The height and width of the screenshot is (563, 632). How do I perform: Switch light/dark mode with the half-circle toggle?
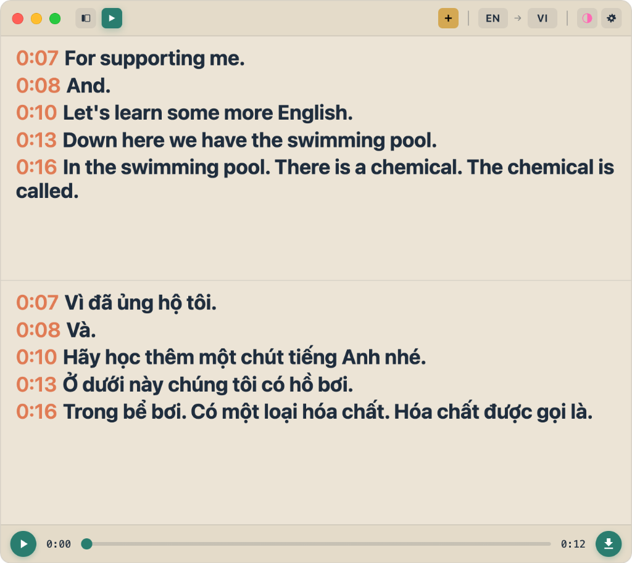tap(586, 18)
